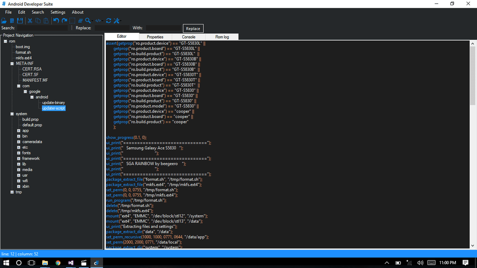
Task: Open the Windows Start menu
Action: click(6, 263)
